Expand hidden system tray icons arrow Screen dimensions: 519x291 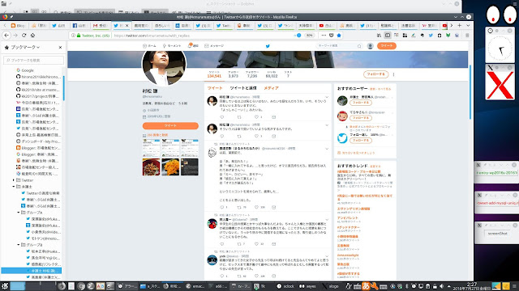click(448, 286)
